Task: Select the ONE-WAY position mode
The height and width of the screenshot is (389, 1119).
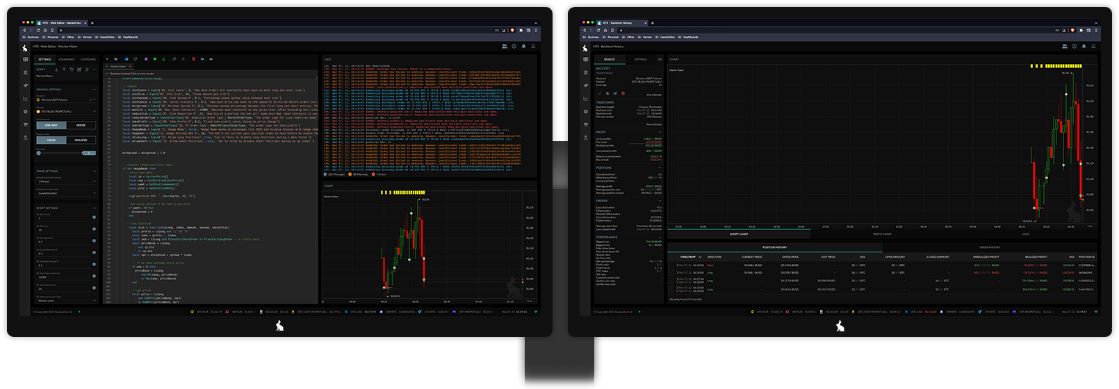Action: point(51,125)
